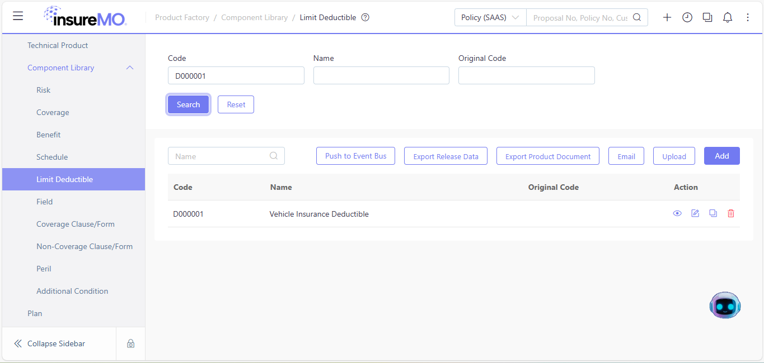
Task: Go to Product Factory breadcrumb
Action: [x=182, y=17]
